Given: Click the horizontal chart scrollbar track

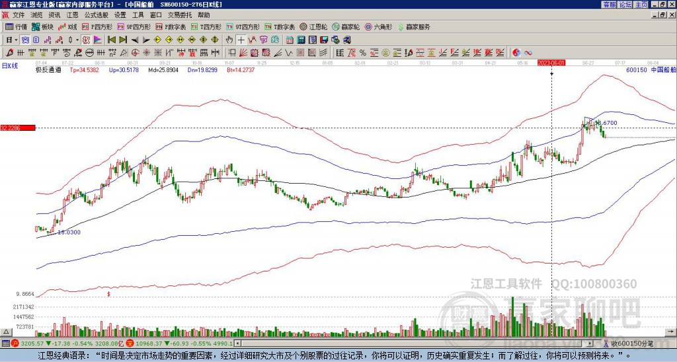Looking at the screenshot, I should click(415, 344).
